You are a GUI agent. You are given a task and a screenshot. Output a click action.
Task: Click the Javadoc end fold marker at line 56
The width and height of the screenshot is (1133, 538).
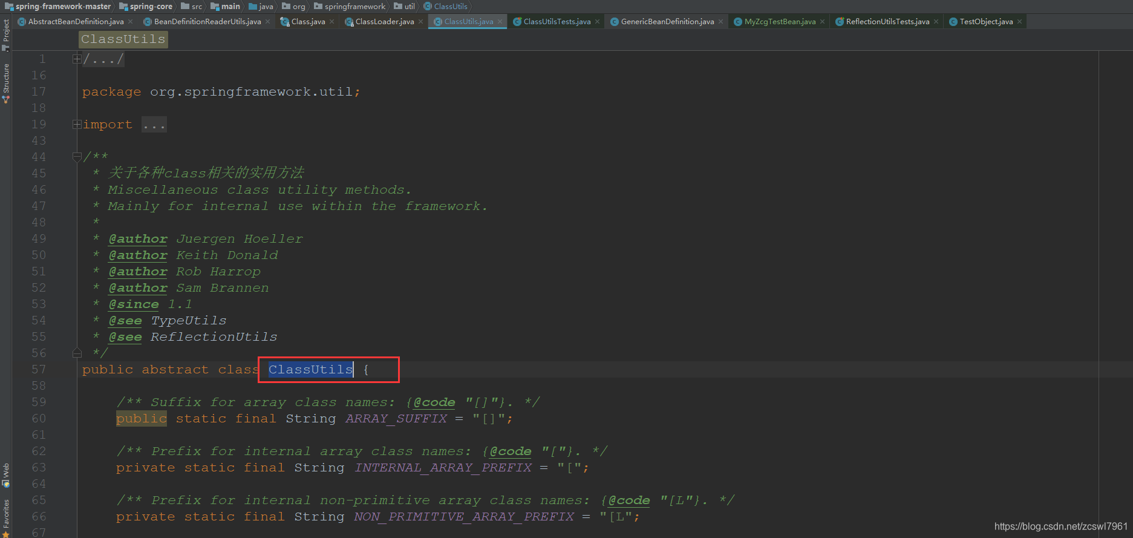click(77, 353)
